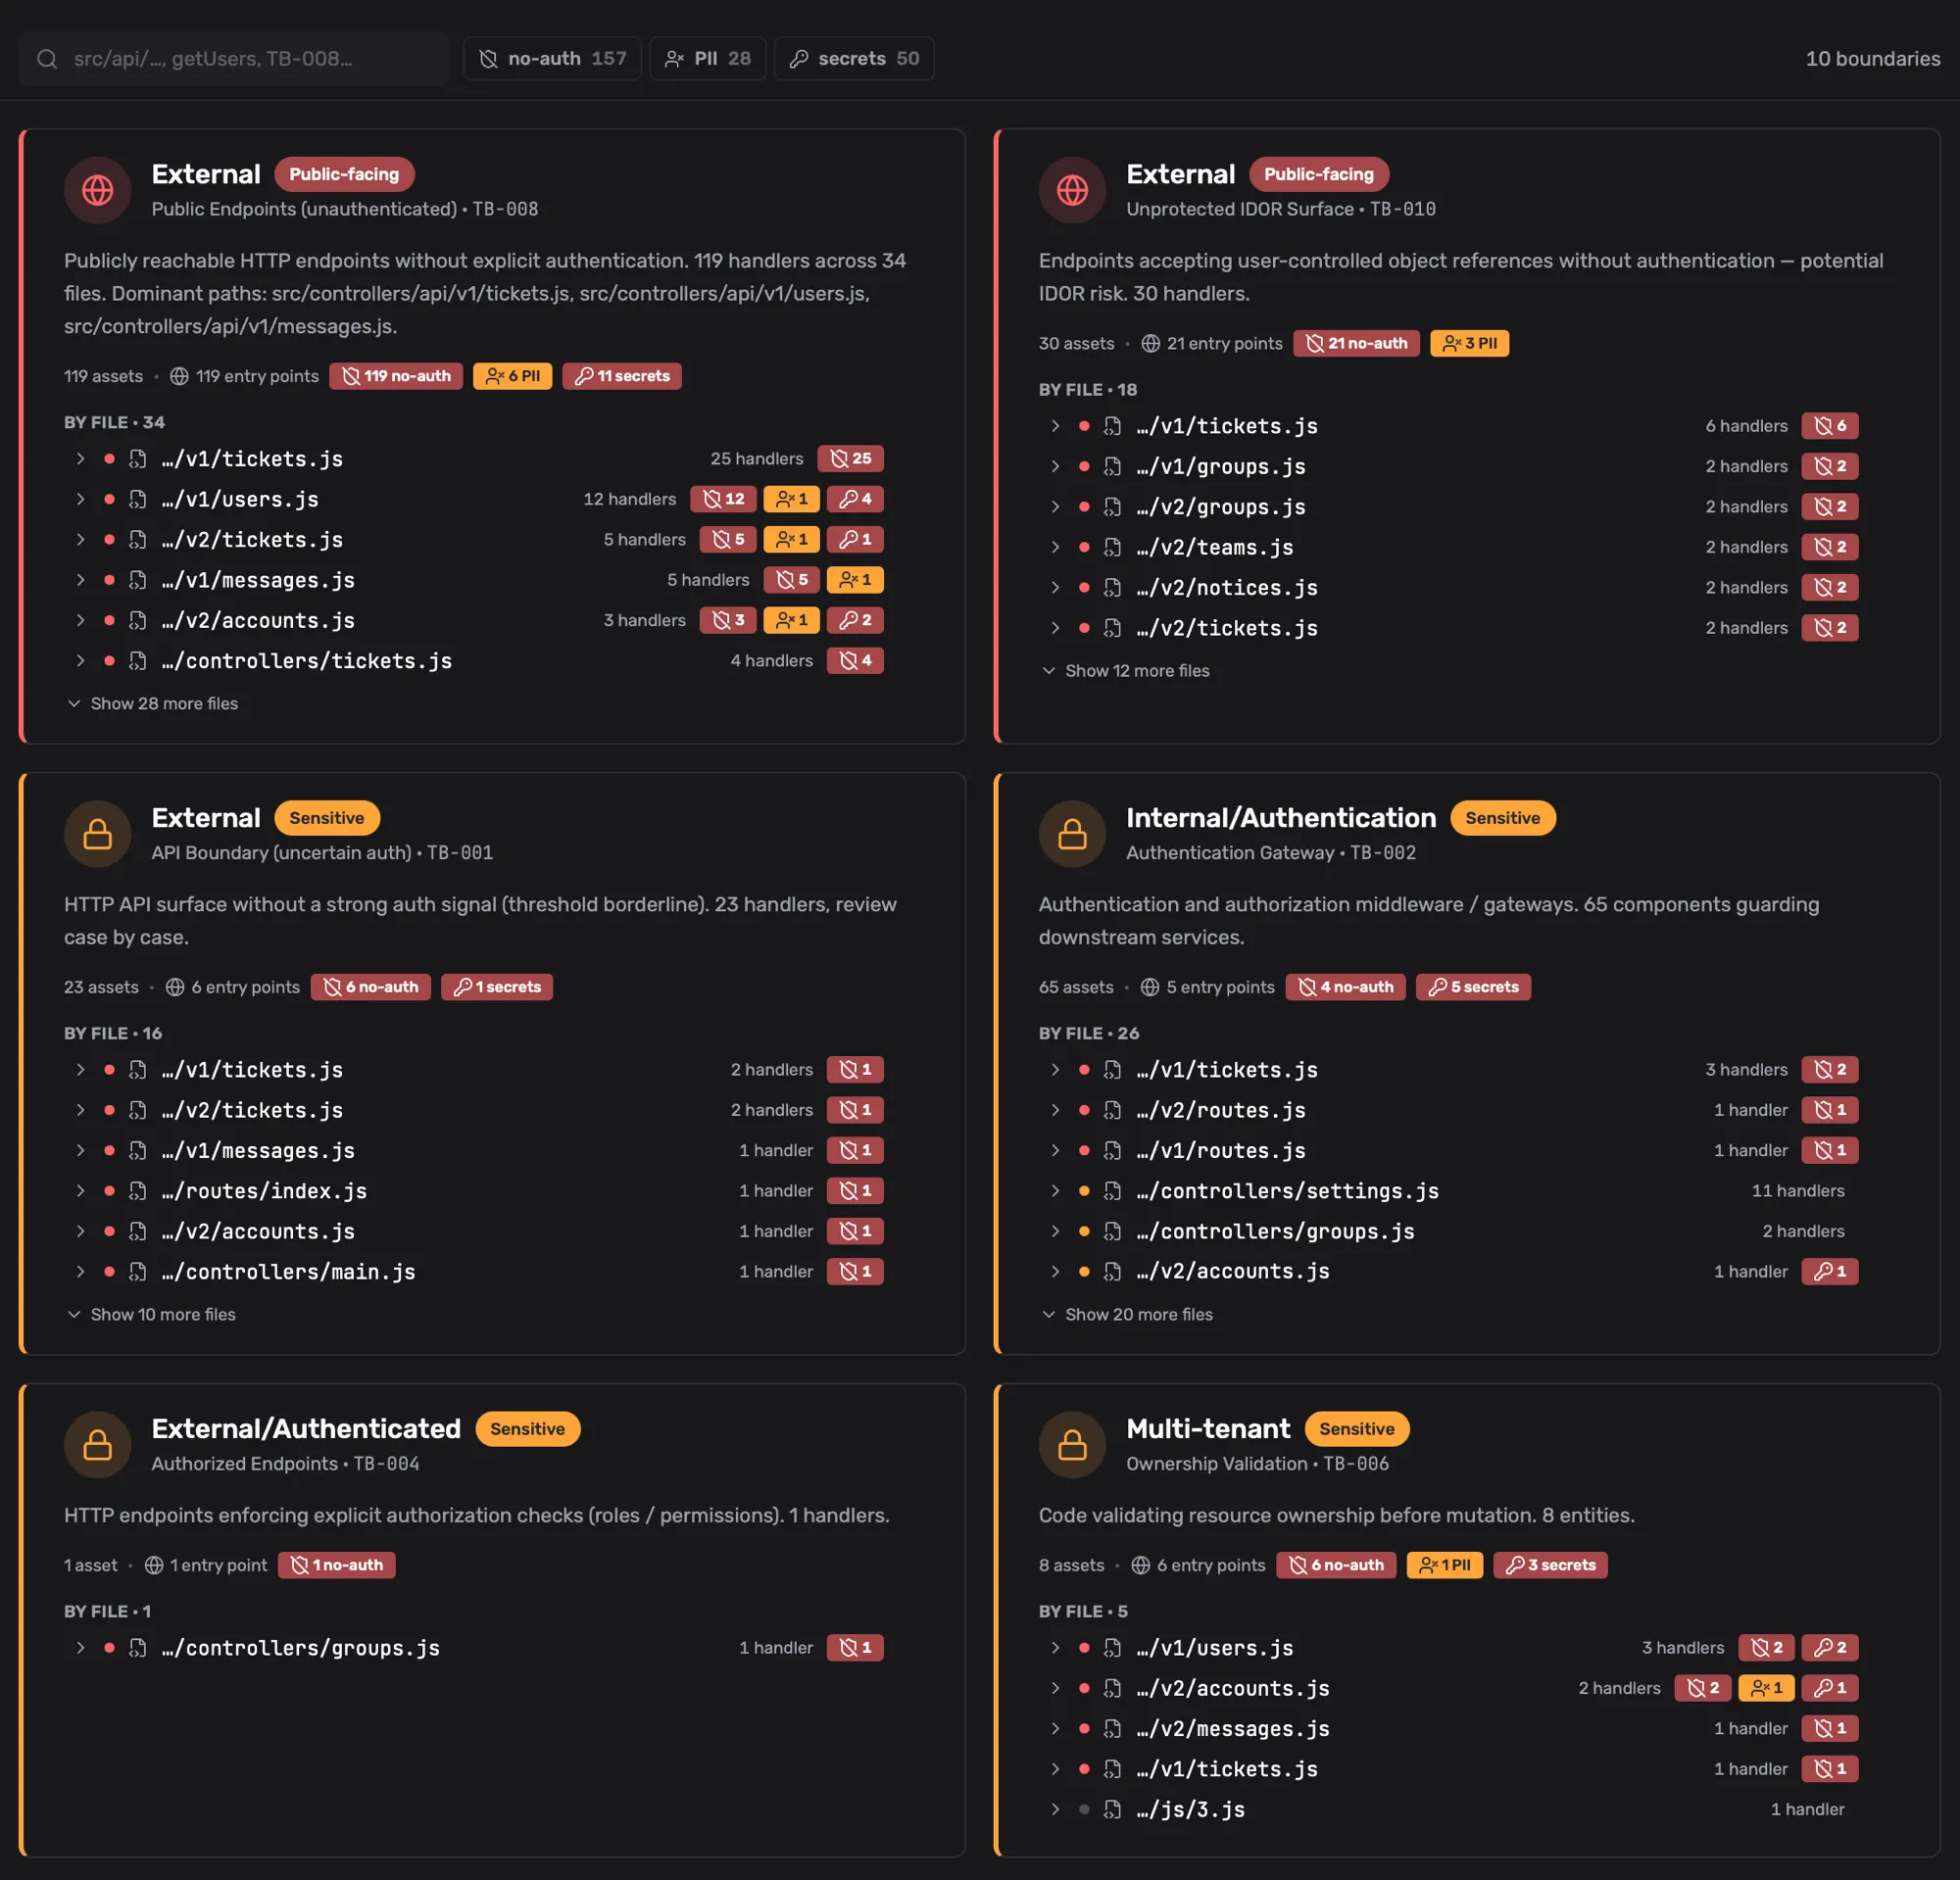Click the 1 no-auth badge in TB-004 summary
The height and width of the screenshot is (1880, 1960).
coord(337,1565)
